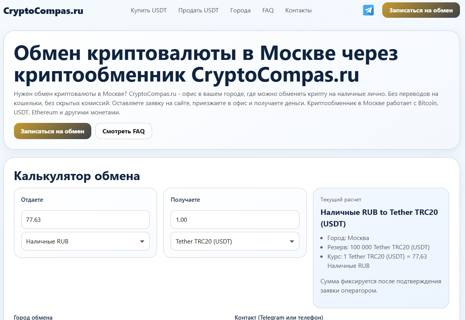Select the 1.00 amount input field
The height and width of the screenshot is (320, 465).
point(235,219)
